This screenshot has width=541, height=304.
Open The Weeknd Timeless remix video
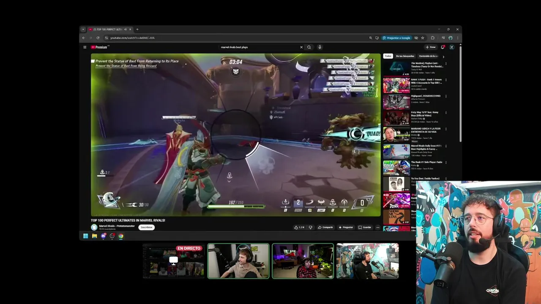pyautogui.click(x=396, y=68)
